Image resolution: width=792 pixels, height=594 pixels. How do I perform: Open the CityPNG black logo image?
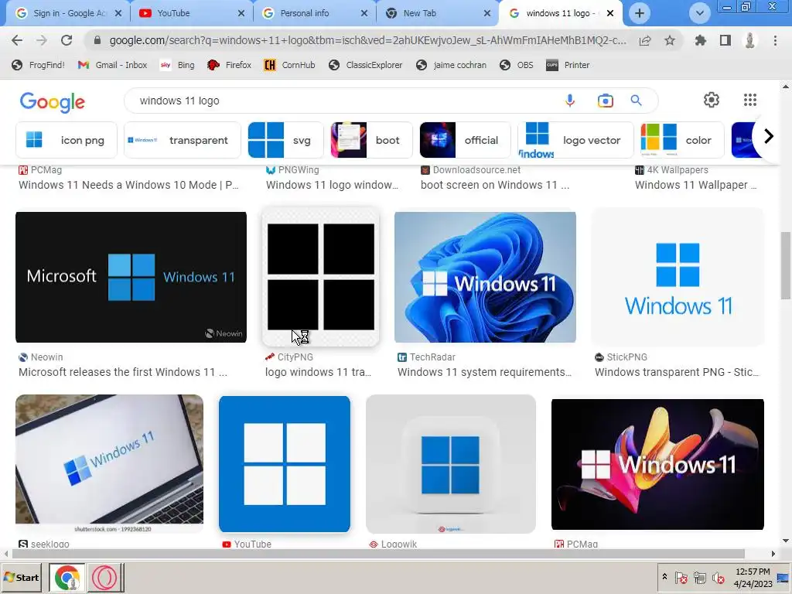coord(321,278)
